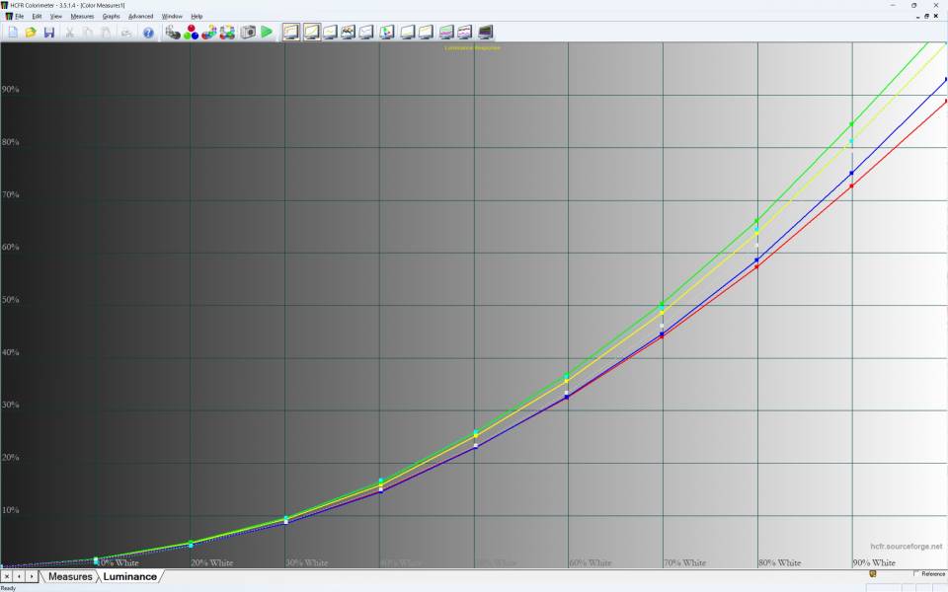Open the Measures menu
The width and height of the screenshot is (948, 592).
82,17
